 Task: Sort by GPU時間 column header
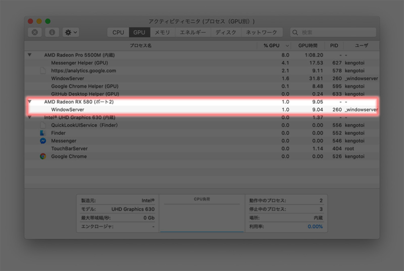point(308,45)
